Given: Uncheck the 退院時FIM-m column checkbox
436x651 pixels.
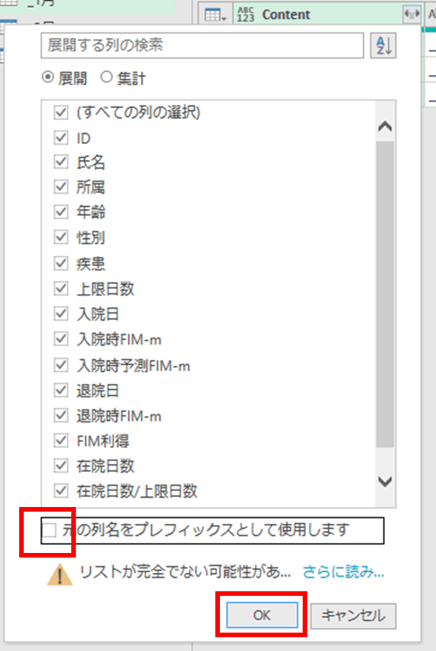Looking at the screenshot, I should pos(61,416).
